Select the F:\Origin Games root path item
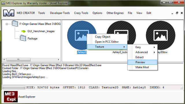 [x=40, y=24]
